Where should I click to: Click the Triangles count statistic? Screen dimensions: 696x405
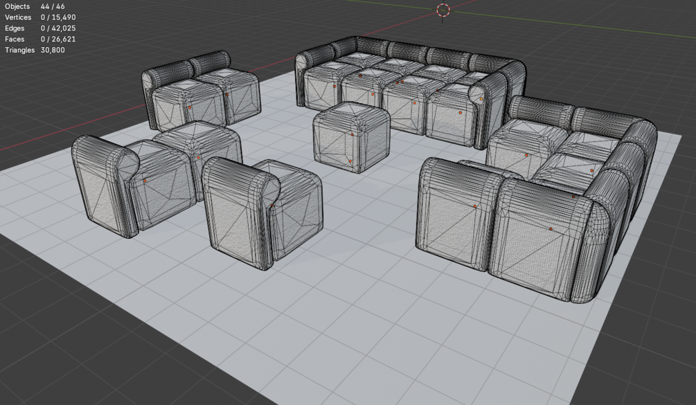35,50
